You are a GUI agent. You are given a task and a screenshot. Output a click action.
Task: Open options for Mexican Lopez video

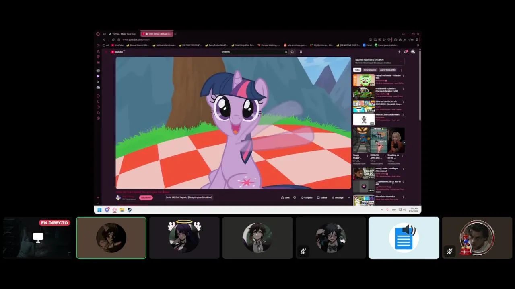pyautogui.click(x=404, y=115)
